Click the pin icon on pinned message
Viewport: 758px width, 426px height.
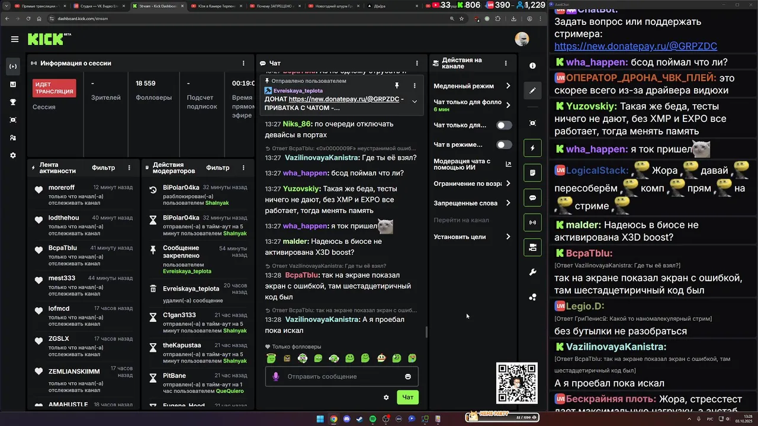click(x=397, y=85)
